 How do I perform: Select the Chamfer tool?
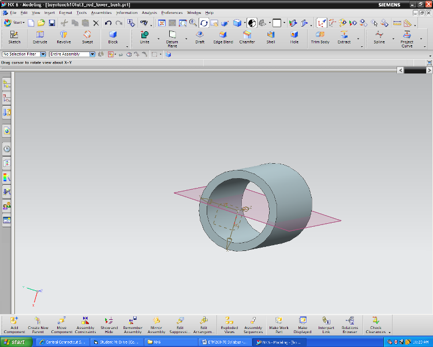[x=247, y=37]
